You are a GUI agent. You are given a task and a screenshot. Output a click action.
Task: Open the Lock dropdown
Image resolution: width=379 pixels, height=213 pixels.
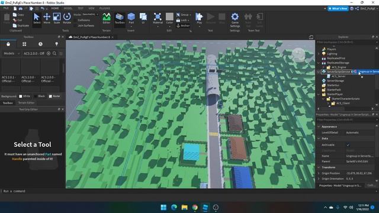point(183,20)
